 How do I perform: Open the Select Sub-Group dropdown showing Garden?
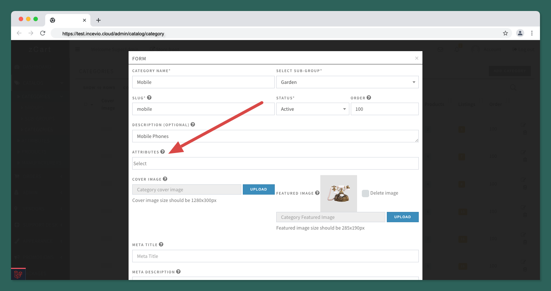click(347, 82)
